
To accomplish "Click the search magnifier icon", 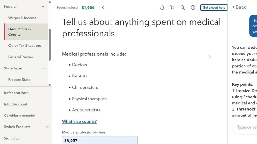I will point(182,8).
